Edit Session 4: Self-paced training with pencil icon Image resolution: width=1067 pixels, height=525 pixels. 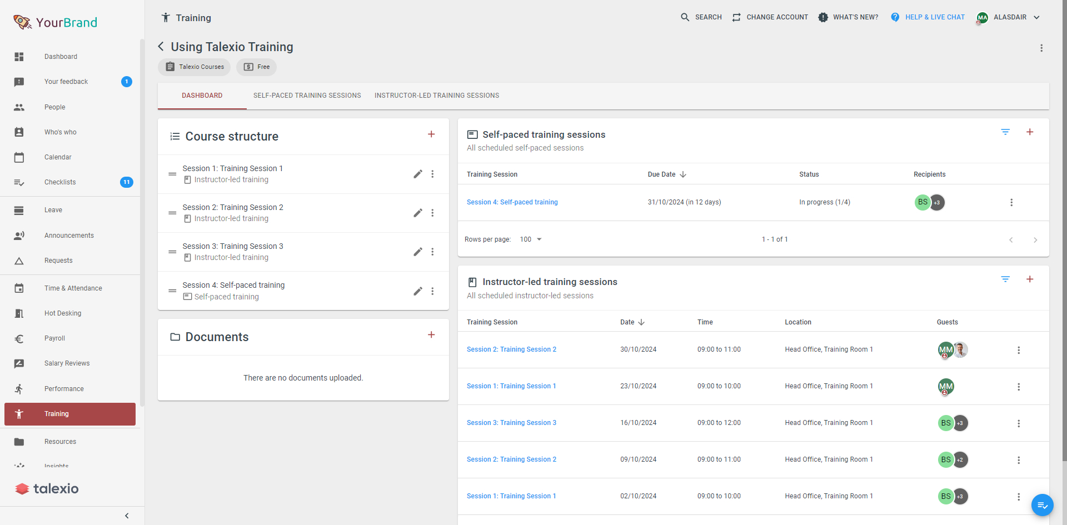click(x=417, y=291)
